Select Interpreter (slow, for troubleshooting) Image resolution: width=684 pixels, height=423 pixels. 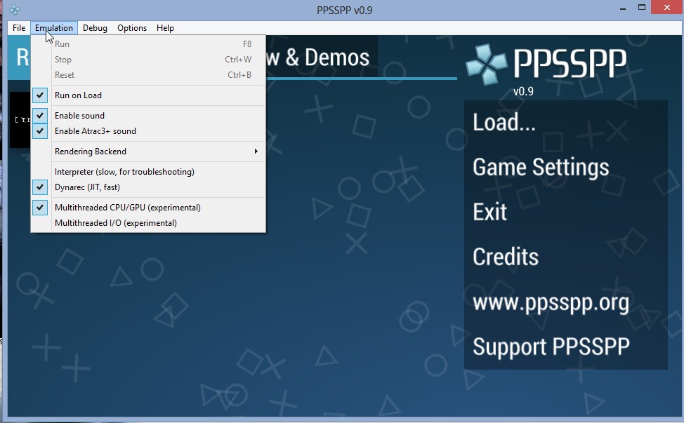click(124, 172)
